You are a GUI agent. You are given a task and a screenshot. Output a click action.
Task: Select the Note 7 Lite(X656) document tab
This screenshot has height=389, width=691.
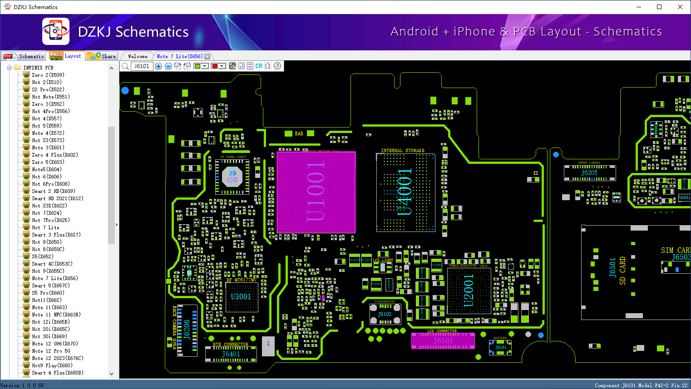tap(180, 56)
